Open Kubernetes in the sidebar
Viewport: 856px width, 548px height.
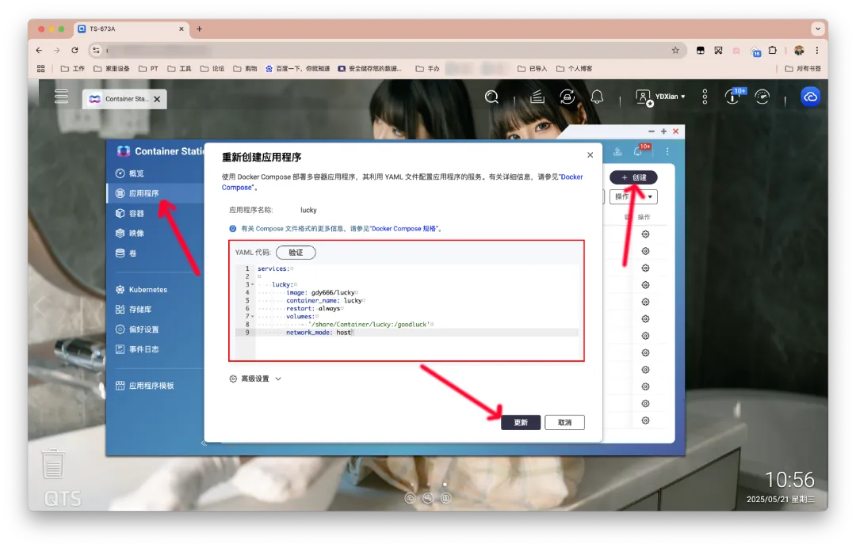pyautogui.click(x=147, y=290)
